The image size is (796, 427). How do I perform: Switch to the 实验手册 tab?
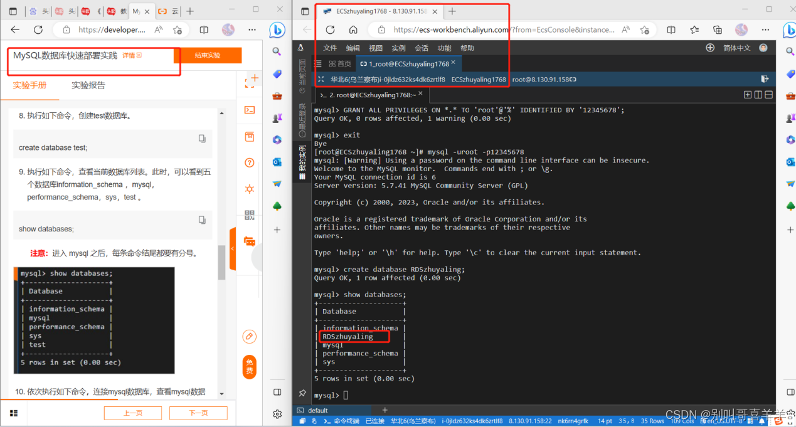point(29,85)
